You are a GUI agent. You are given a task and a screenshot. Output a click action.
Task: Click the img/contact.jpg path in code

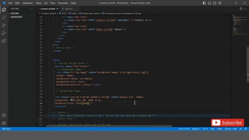[135, 72]
